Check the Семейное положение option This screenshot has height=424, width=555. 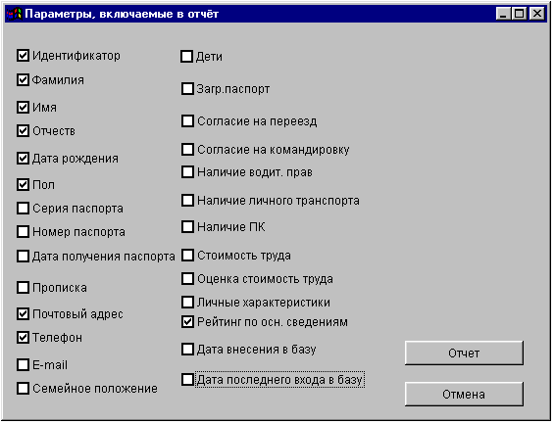23,389
